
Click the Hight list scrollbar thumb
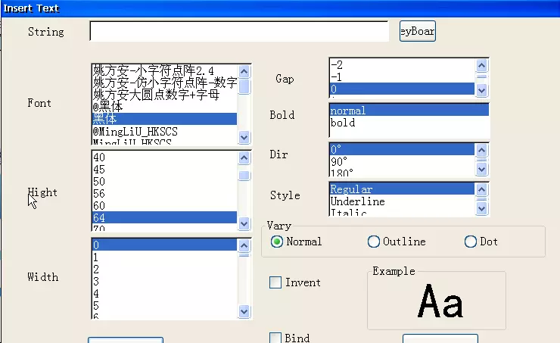tap(244, 176)
